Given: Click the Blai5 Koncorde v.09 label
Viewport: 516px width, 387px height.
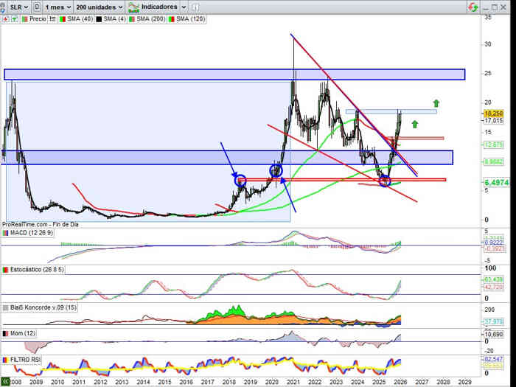Looking at the screenshot, I should 41,306.
